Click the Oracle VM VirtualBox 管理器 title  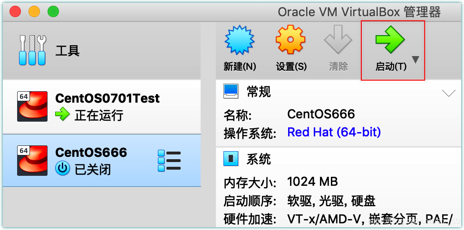tap(359, 12)
